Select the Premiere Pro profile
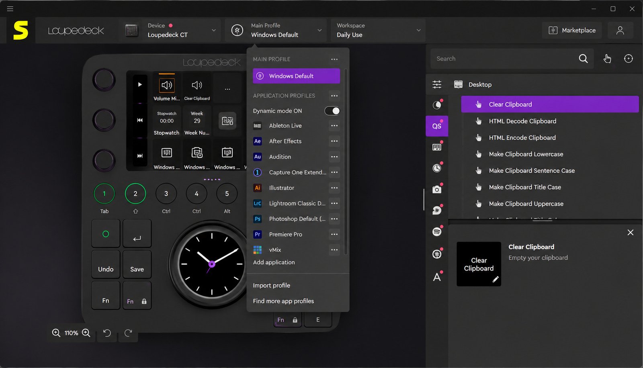The width and height of the screenshot is (643, 368). click(286, 234)
